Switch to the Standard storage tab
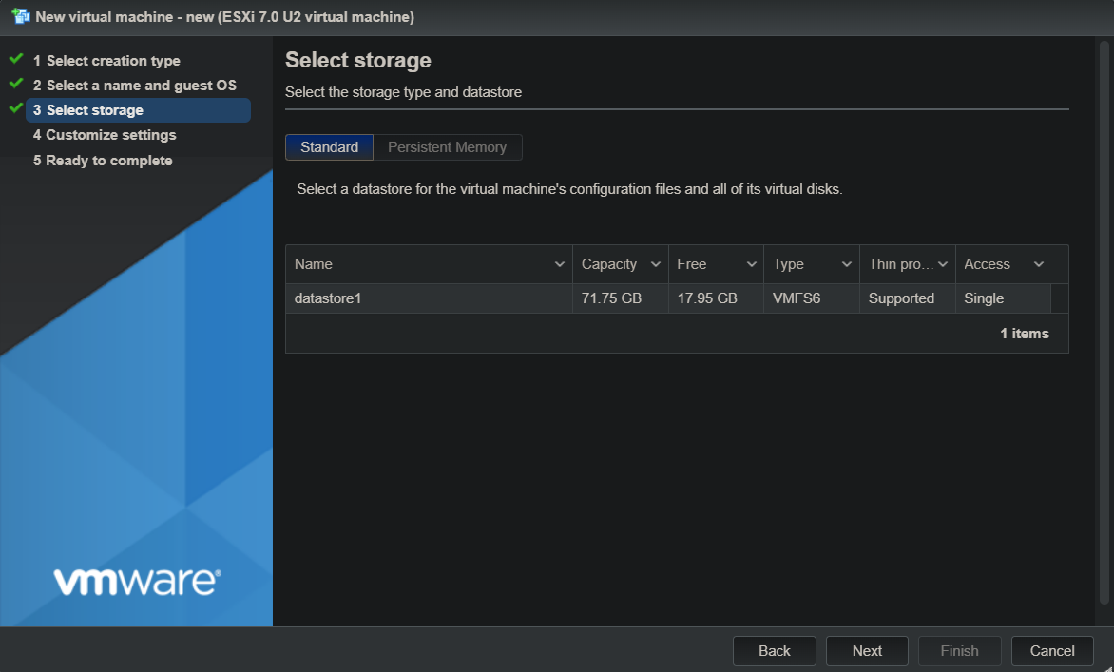This screenshot has height=672, width=1114. pyautogui.click(x=329, y=147)
